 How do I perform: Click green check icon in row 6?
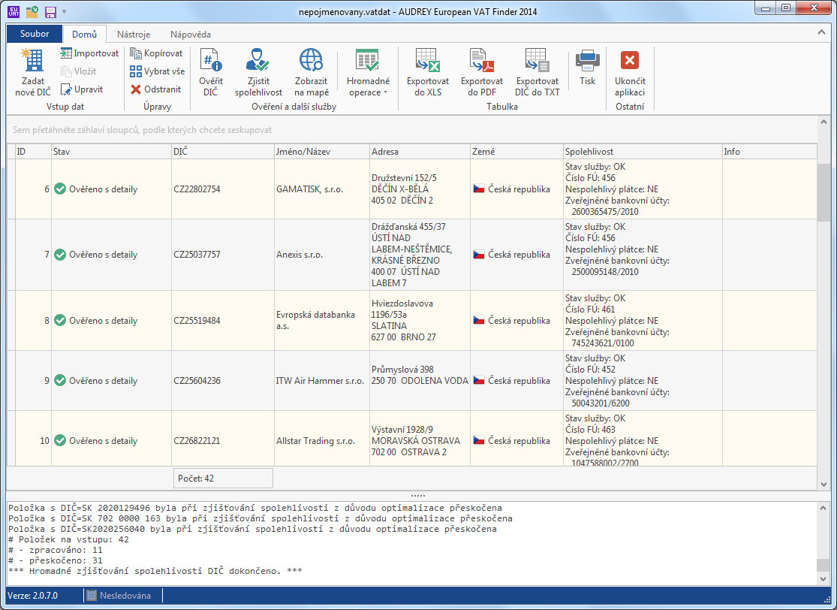60,189
